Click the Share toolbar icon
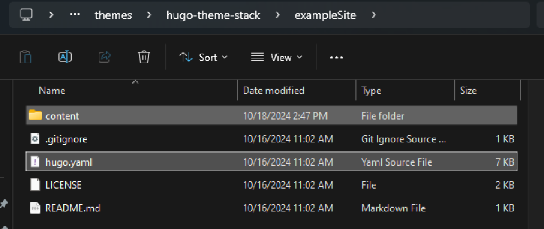This screenshot has width=544, height=229. tap(105, 57)
